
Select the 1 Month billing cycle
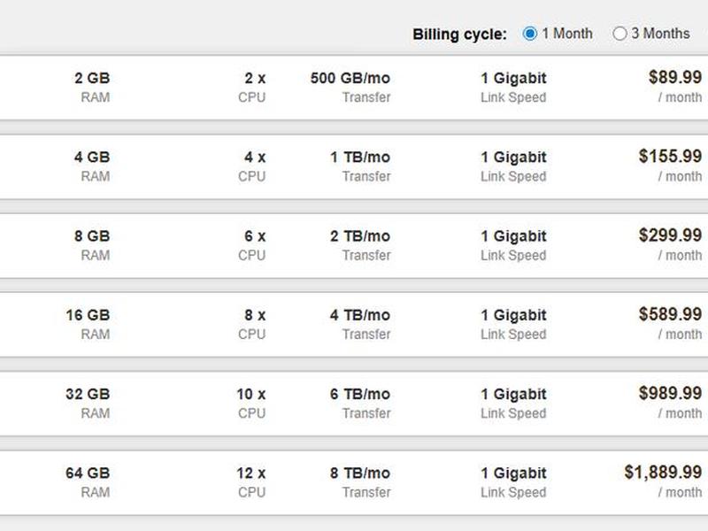tap(529, 34)
